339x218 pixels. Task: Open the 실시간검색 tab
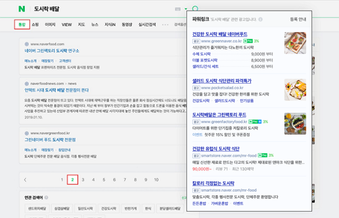(147, 25)
